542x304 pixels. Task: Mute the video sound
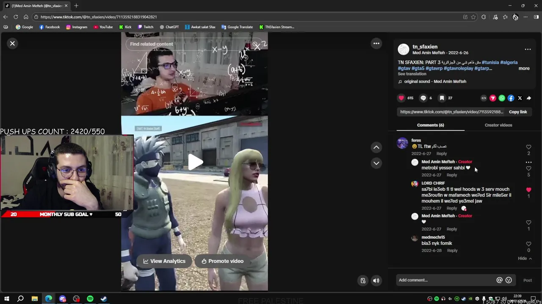pyautogui.click(x=376, y=281)
